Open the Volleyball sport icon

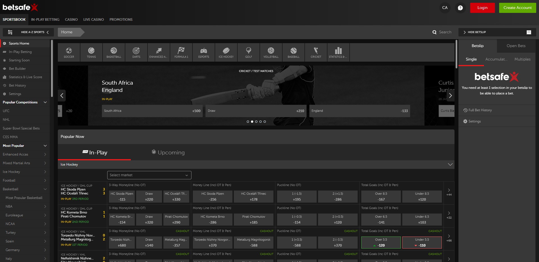tap(271, 52)
